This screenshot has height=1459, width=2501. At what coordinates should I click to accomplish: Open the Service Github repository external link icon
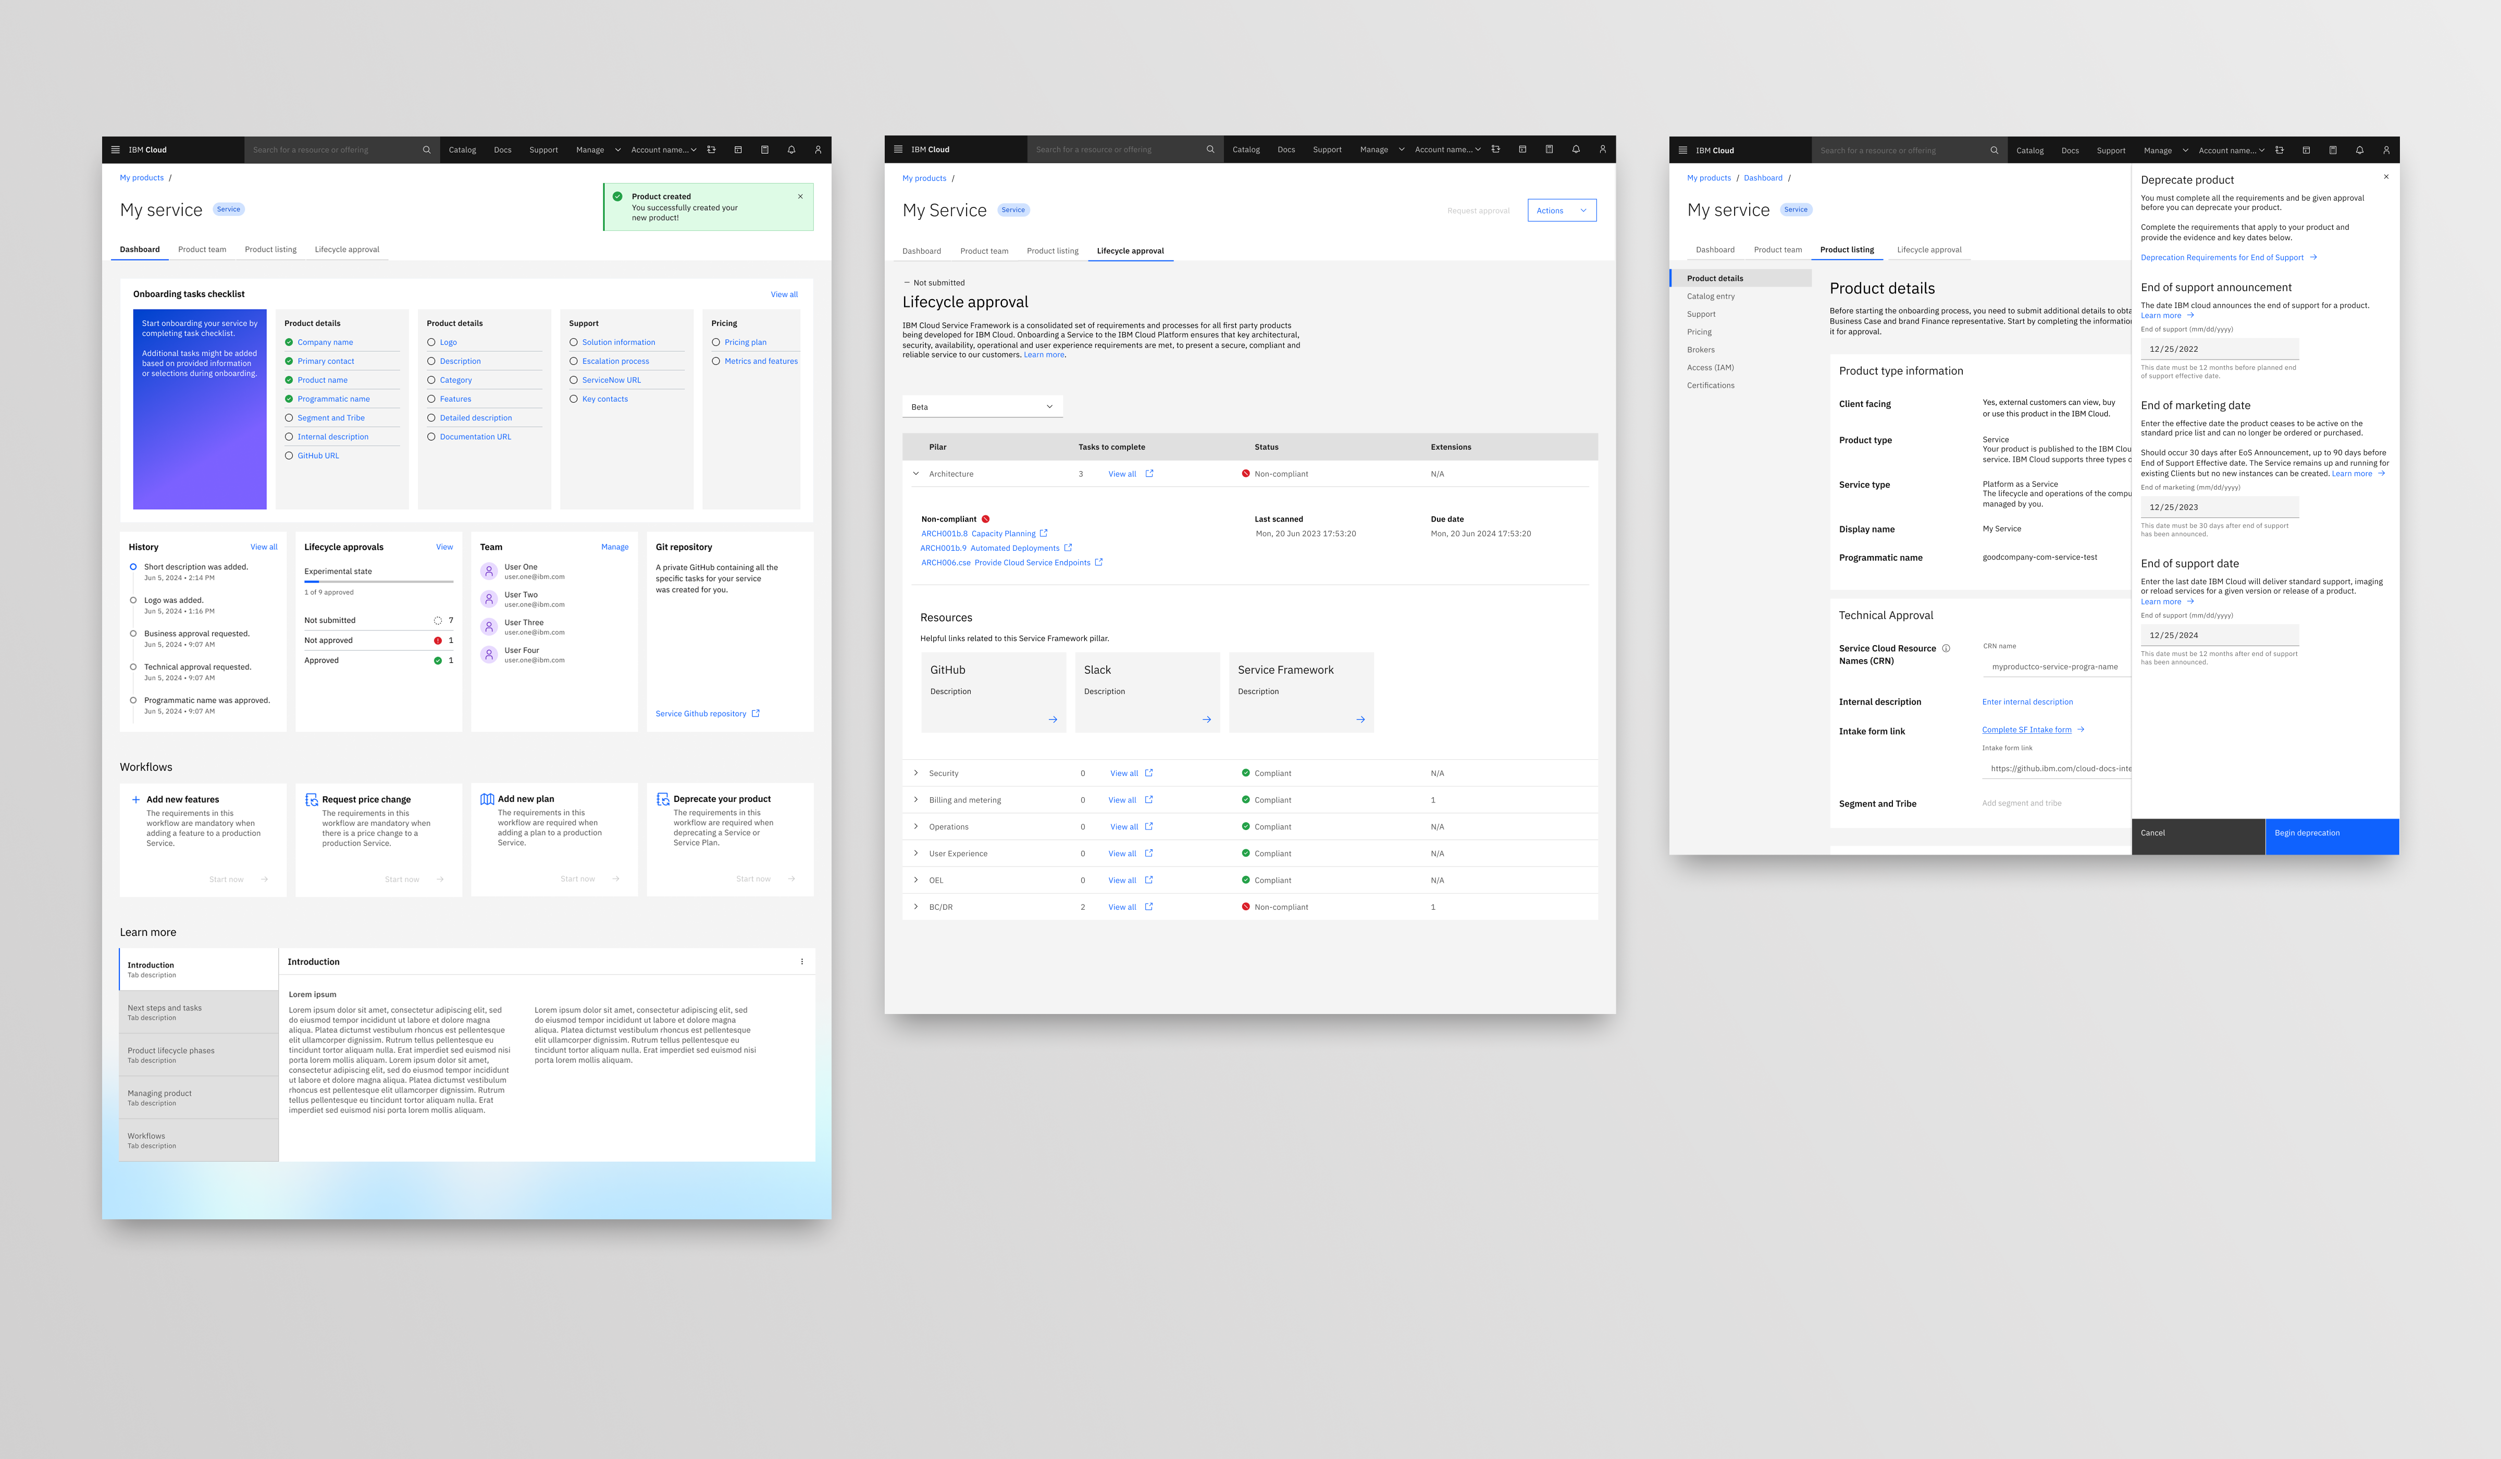coord(756,713)
